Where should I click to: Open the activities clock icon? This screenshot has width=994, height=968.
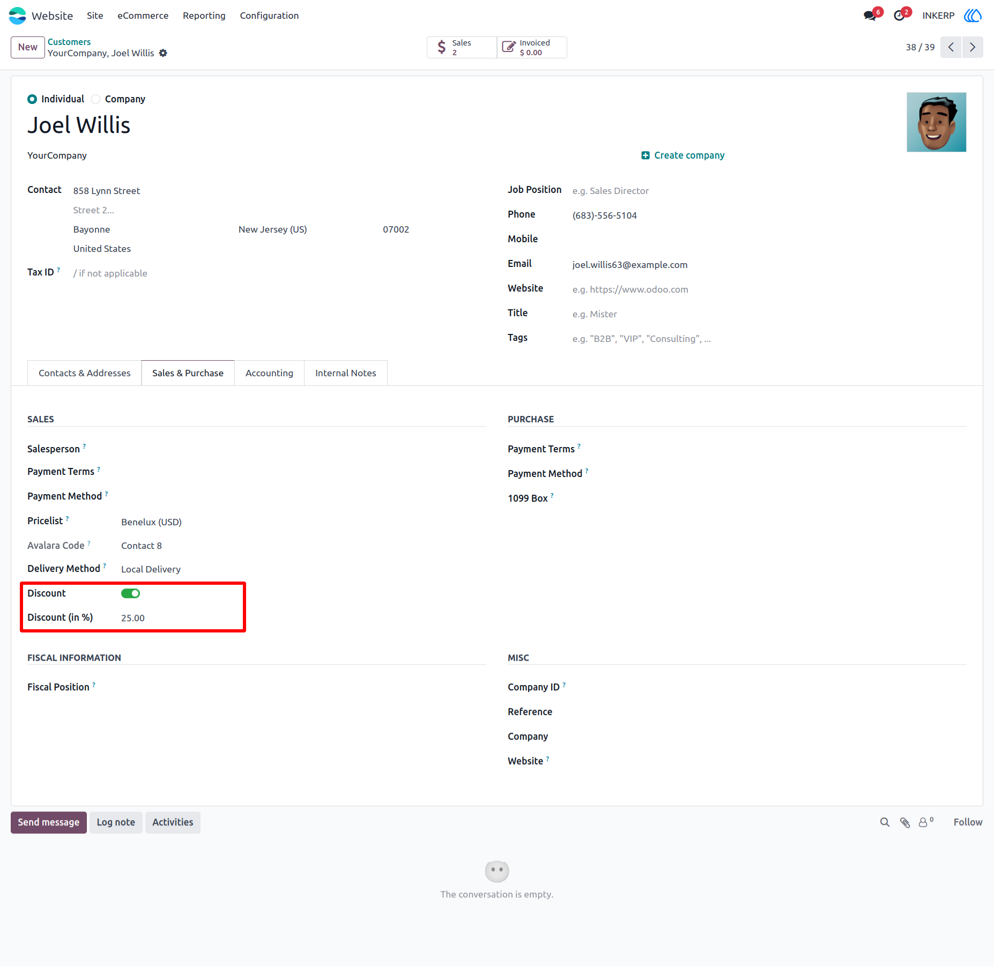(x=899, y=16)
